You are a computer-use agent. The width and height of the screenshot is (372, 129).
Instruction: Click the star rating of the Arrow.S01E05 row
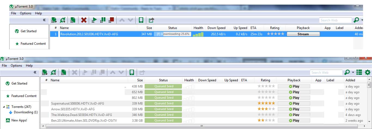(266, 109)
